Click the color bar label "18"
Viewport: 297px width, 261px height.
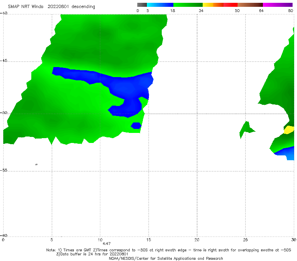pyautogui.click(x=173, y=11)
